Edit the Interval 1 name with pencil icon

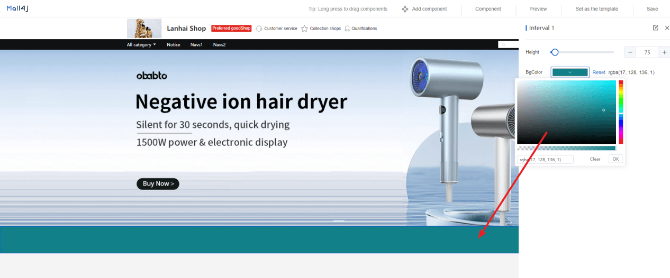click(x=656, y=28)
